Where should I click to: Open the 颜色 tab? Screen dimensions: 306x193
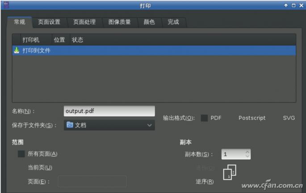pos(149,22)
